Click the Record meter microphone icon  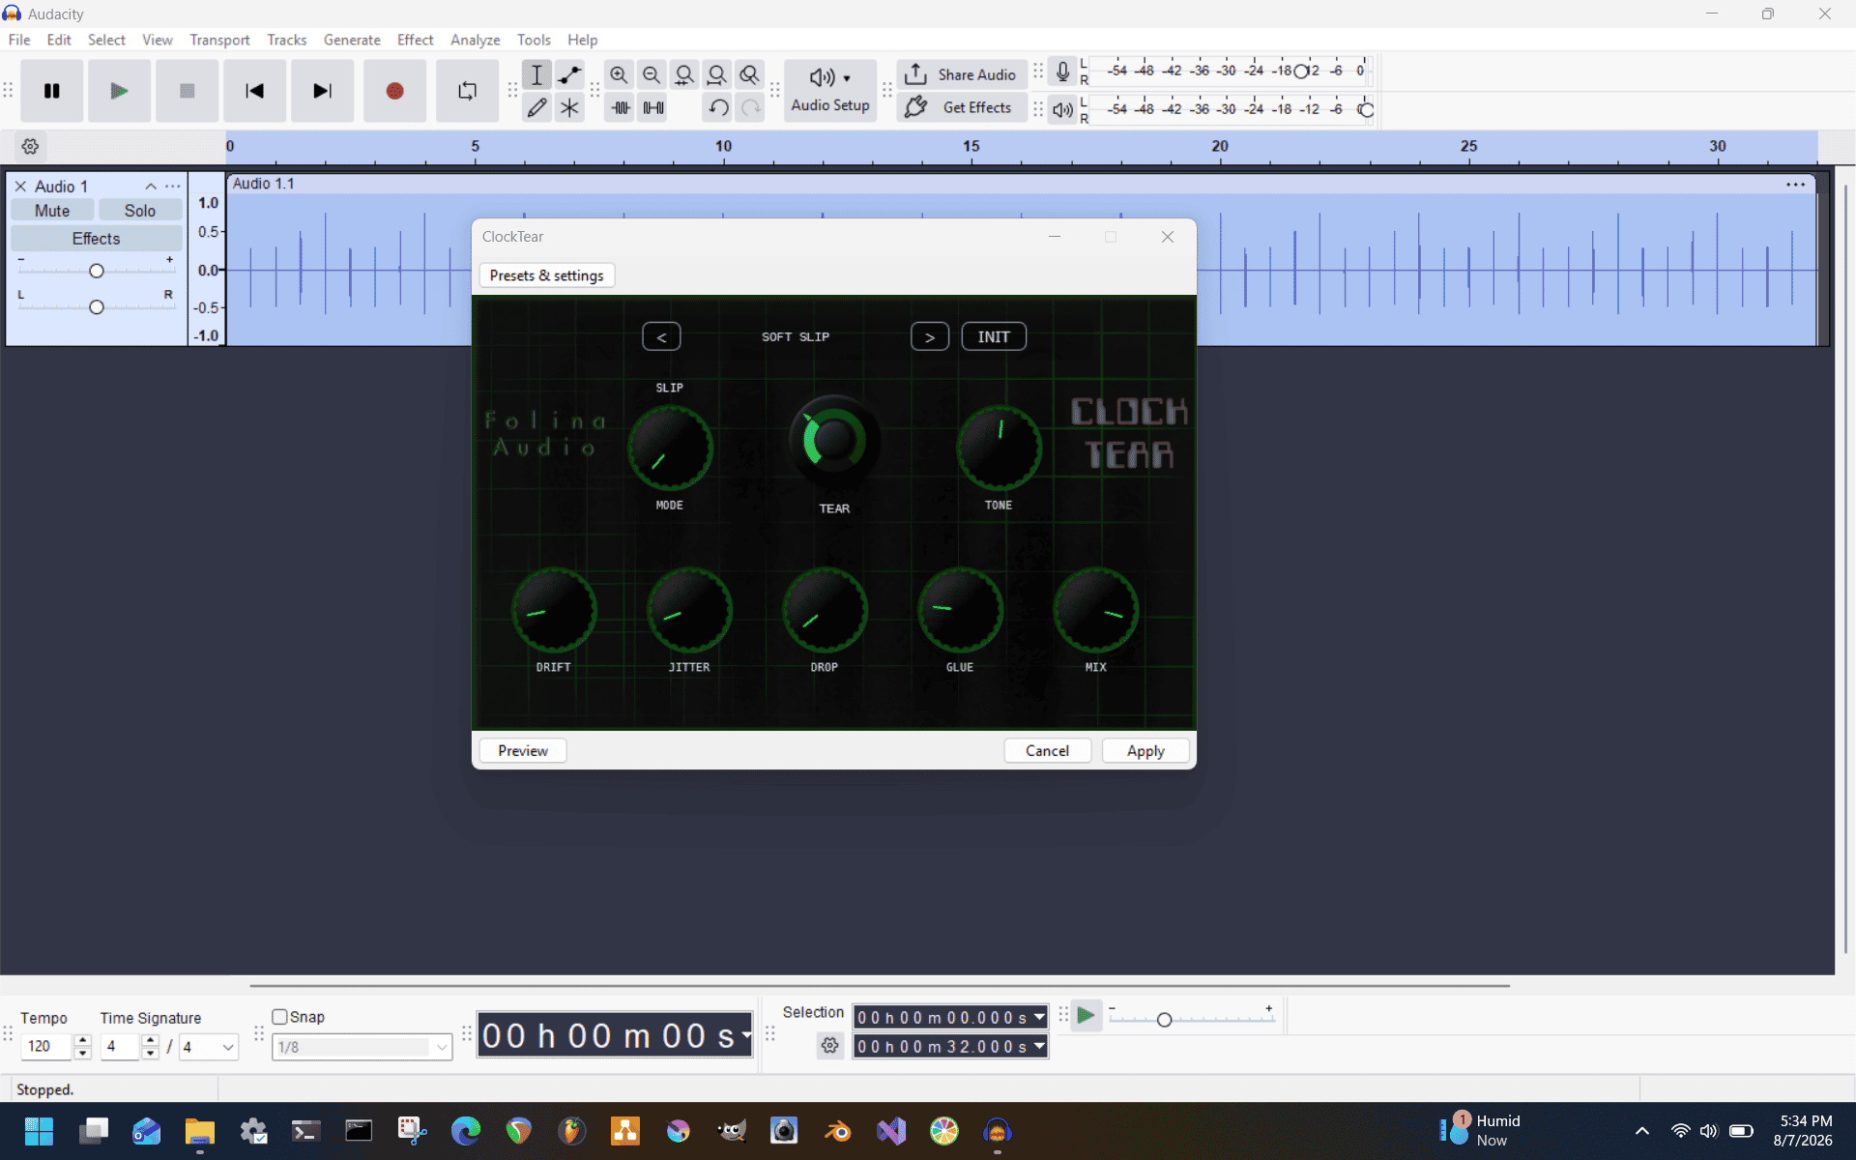point(1062,72)
